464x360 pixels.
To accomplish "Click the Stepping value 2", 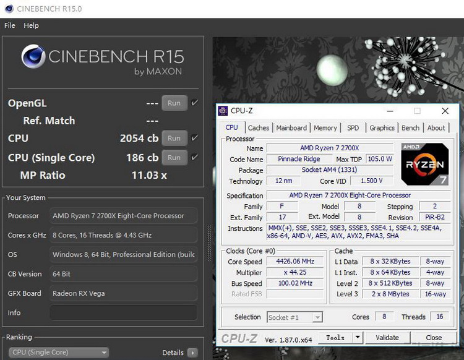I will click(435, 206).
